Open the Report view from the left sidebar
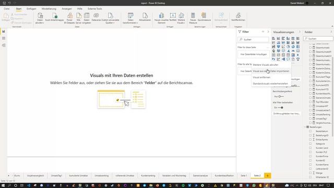334x188 pixels. tap(4, 31)
